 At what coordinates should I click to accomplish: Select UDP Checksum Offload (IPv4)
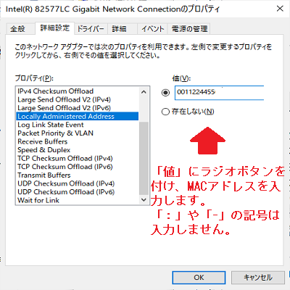(x=78, y=183)
